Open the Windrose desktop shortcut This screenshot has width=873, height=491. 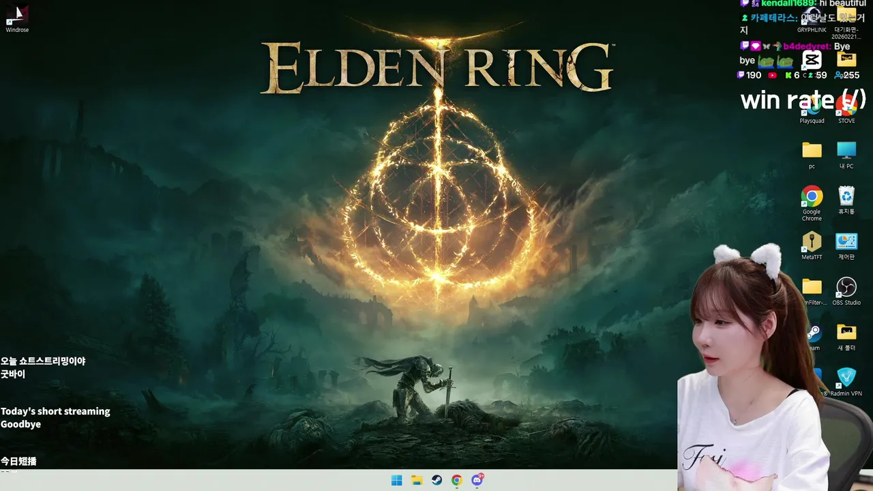[17, 18]
